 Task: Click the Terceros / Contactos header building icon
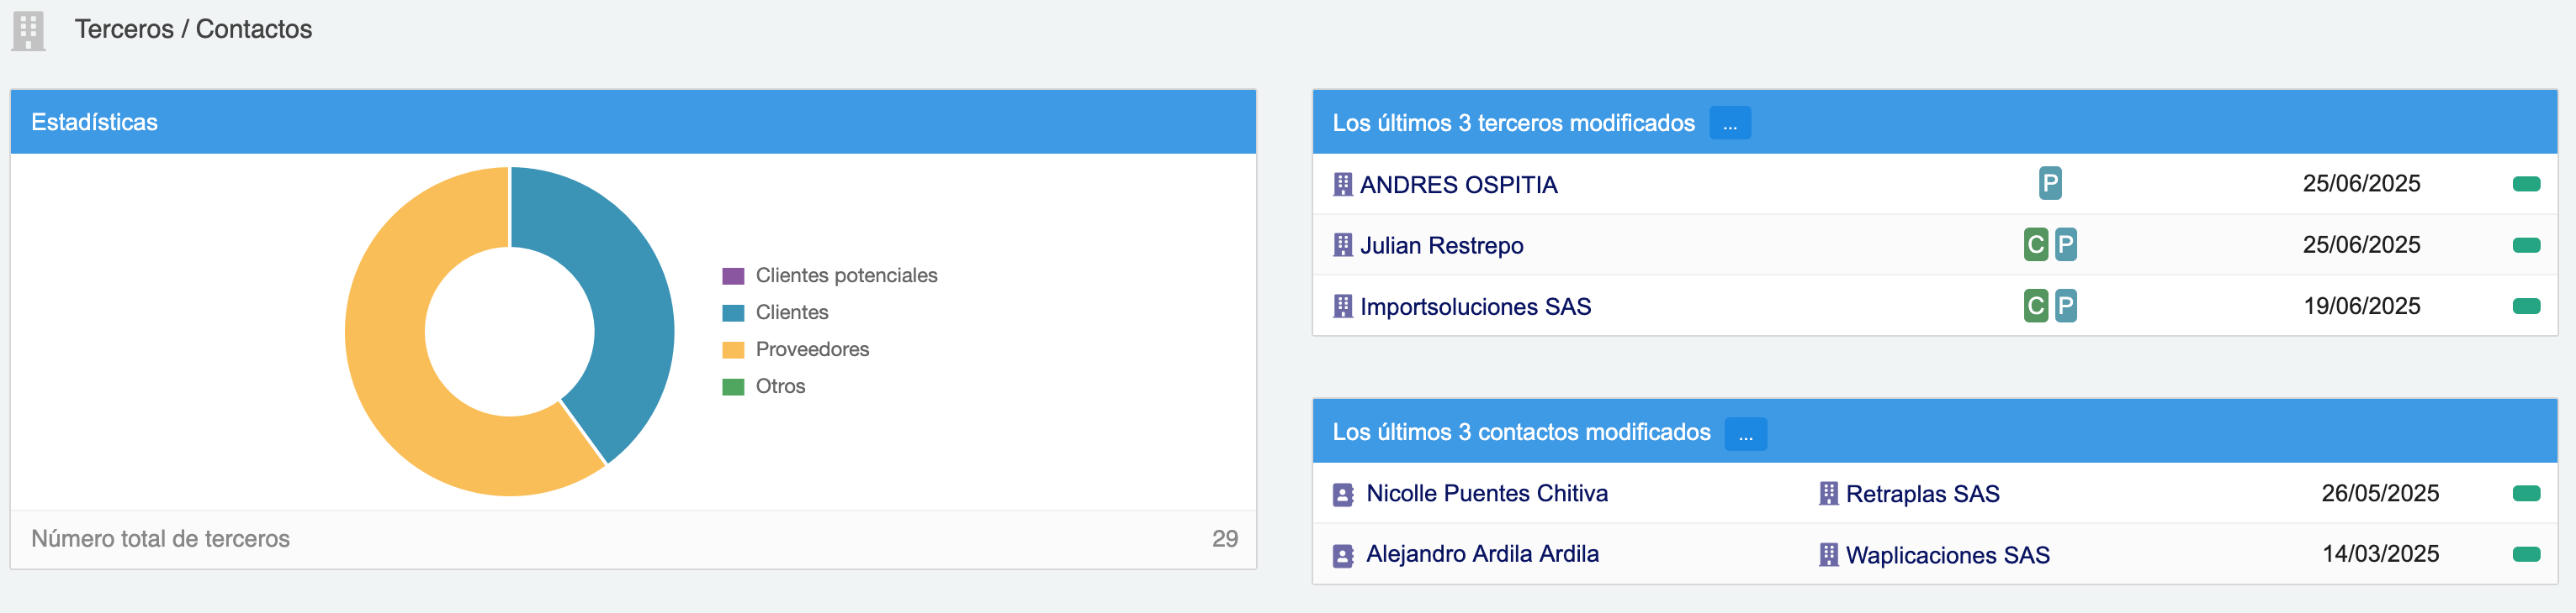pyautogui.click(x=28, y=30)
